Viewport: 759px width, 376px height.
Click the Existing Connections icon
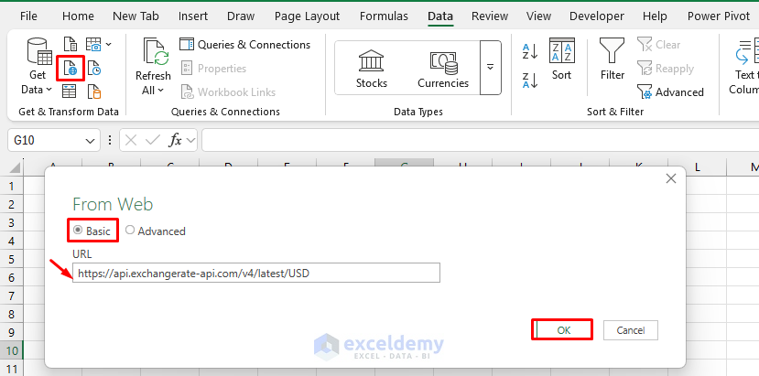pos(94,91)
